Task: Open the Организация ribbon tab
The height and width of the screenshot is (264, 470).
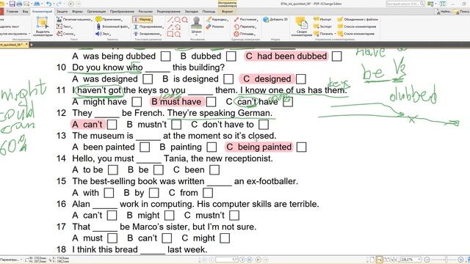Action: pos(96,12)
